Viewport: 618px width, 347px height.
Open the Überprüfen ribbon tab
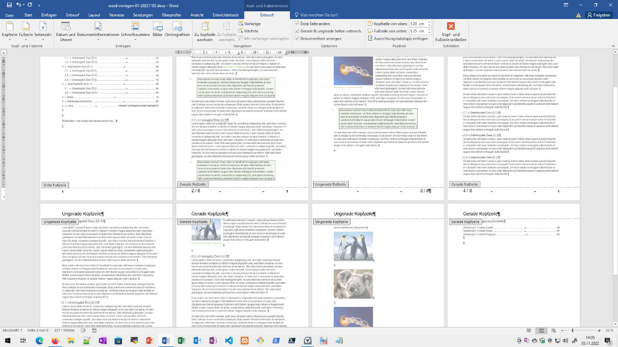tap(171, 15)
